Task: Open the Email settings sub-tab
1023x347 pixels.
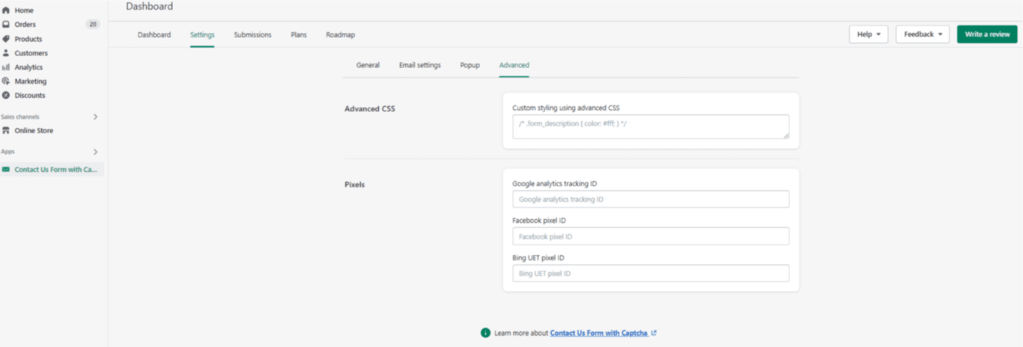Action: [x=419, y=65]
